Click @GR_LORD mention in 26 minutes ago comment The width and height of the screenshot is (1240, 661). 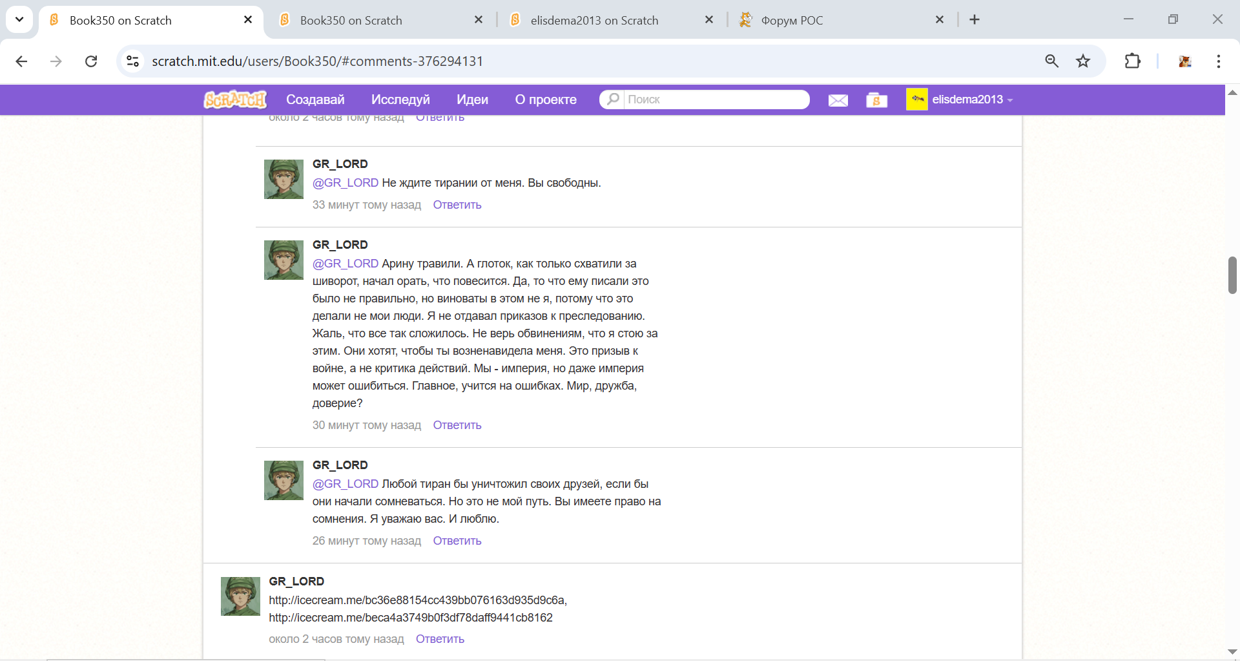(345, 484)
